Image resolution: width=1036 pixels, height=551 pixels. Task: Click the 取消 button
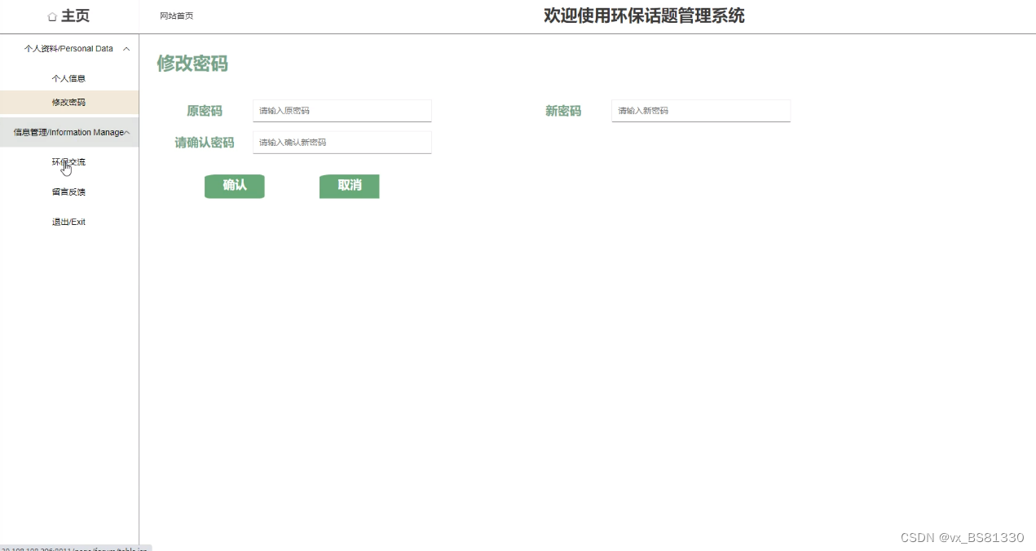coord(350,186)
